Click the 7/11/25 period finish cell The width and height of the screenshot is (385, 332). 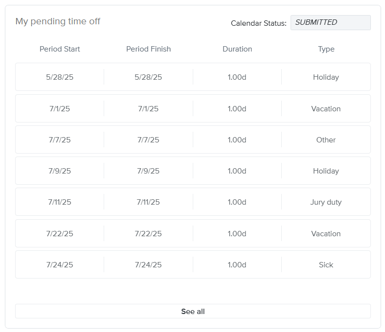pyautogui.click(x=148, y=202)
